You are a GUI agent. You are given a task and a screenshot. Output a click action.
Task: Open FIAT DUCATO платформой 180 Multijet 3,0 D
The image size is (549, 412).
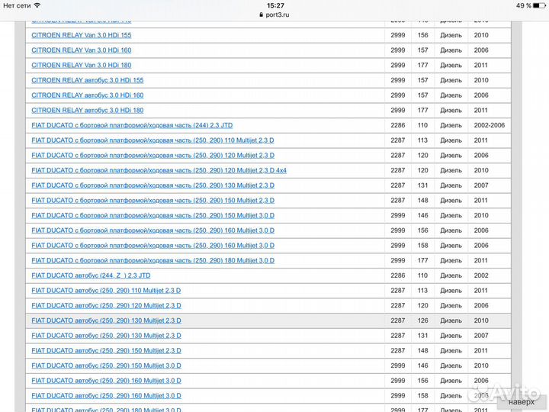(152, 260)
